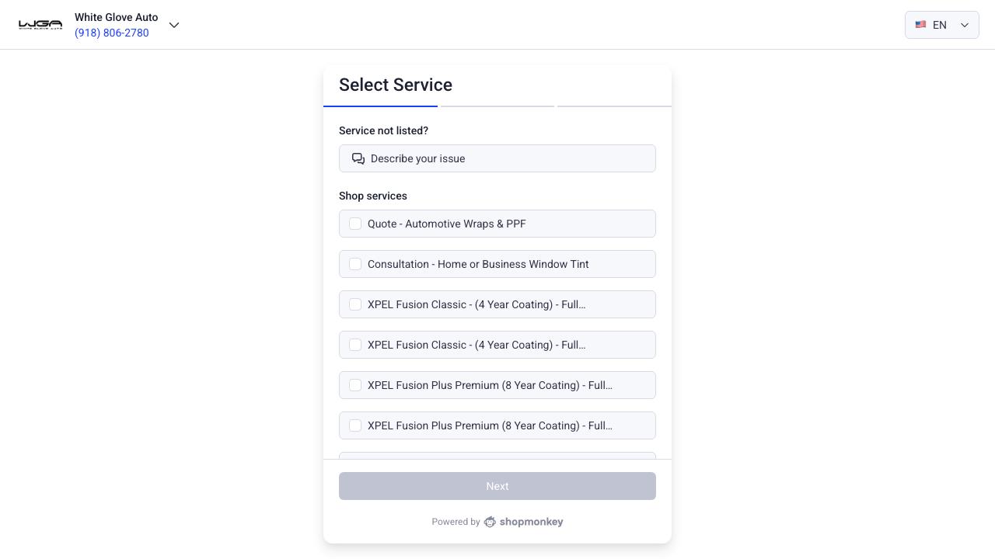Click the US flag icon
The height and width of the screenshot is (559, 995).
920,25
